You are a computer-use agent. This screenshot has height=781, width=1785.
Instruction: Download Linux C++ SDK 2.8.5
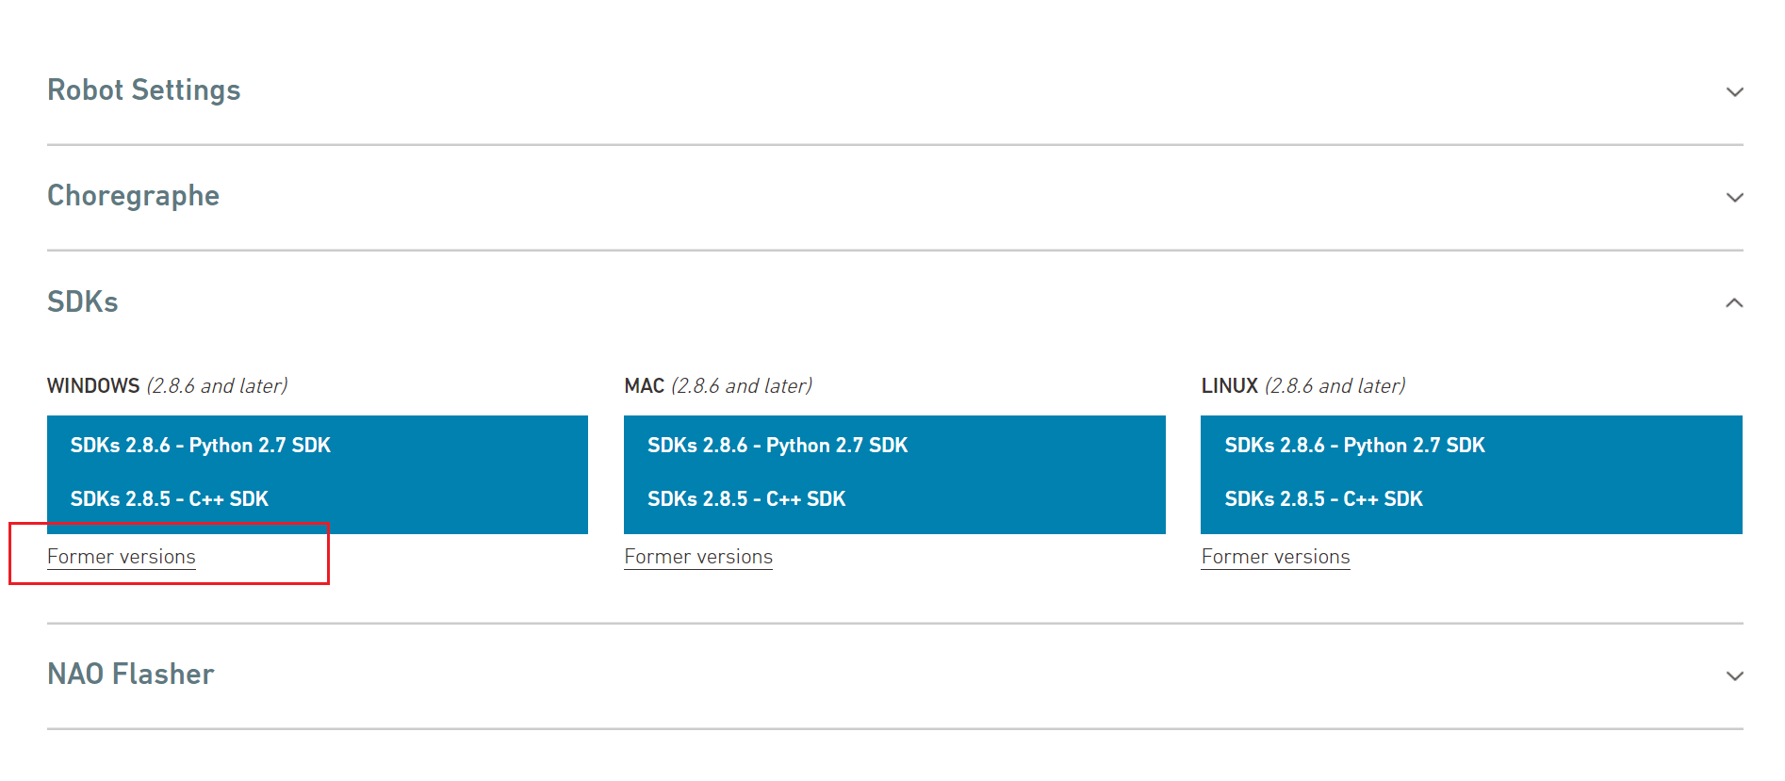click(1323, 499)
